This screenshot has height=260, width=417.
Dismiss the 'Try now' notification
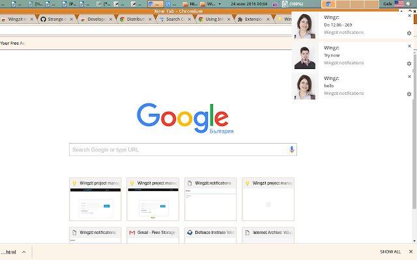[410, 46]
